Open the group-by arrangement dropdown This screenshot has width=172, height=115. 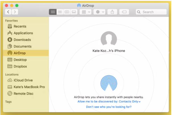(x=85, y=12)
